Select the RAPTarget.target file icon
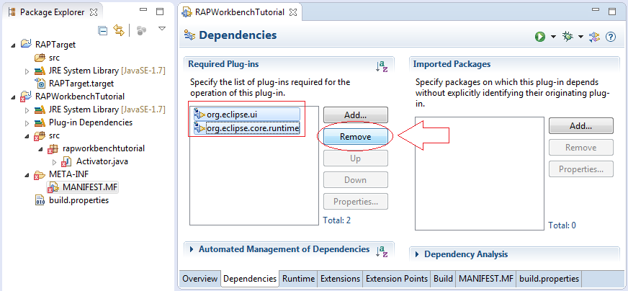Screen dimensions: 628x291 tap(40, 84)
